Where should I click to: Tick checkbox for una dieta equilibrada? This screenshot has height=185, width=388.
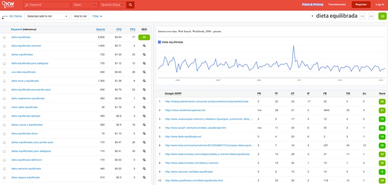[x=4, y=72]
